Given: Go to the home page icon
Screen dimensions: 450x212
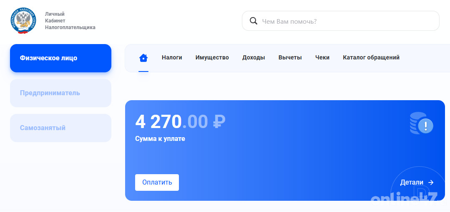Looking at the screenshot, I should click(143, 58).
